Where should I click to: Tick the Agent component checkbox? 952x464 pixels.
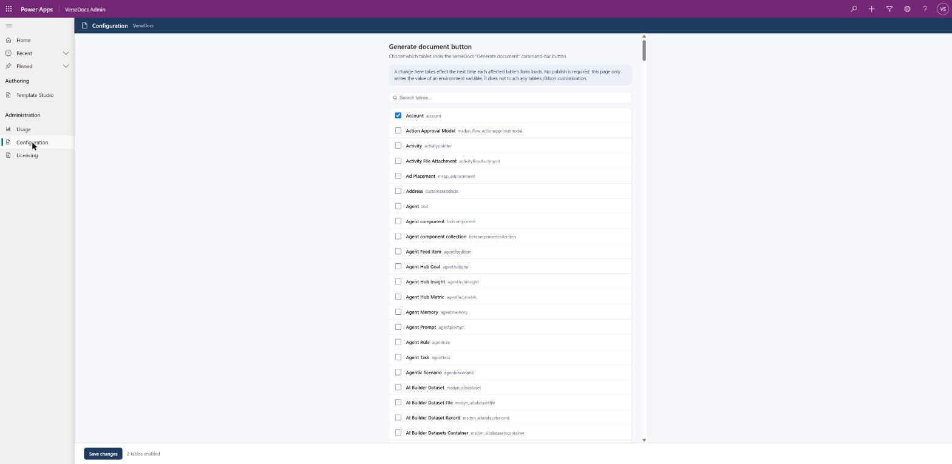(398, 221)
